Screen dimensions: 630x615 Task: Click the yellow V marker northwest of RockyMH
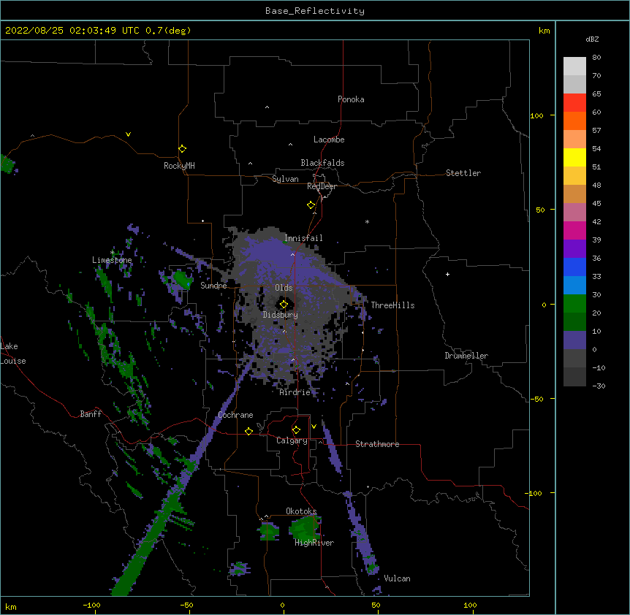128,134
